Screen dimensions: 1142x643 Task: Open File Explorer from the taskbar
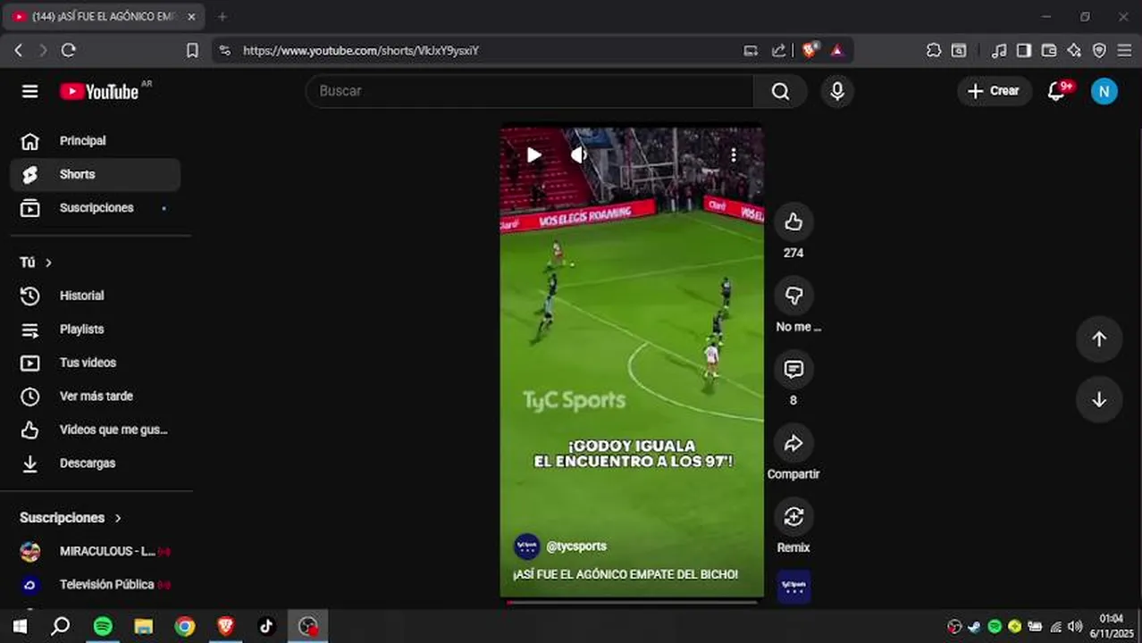coord(144,627)
